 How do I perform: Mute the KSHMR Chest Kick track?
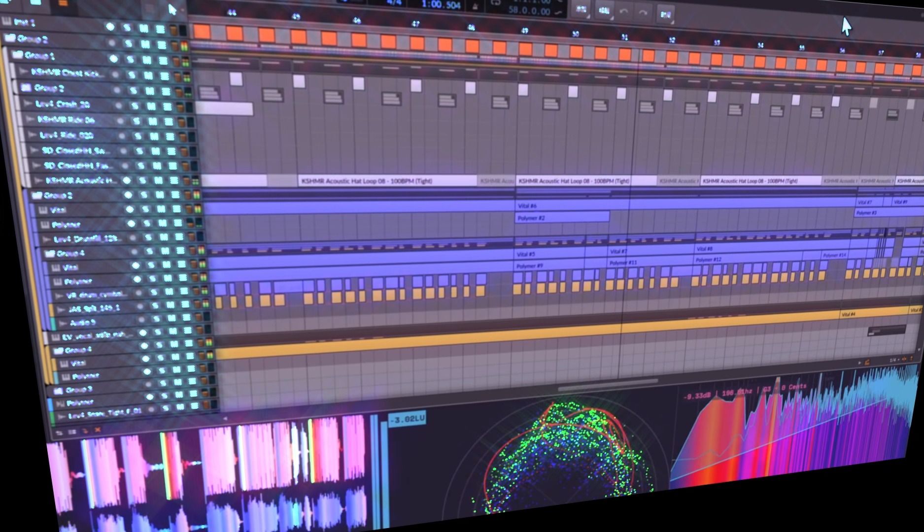148,75
